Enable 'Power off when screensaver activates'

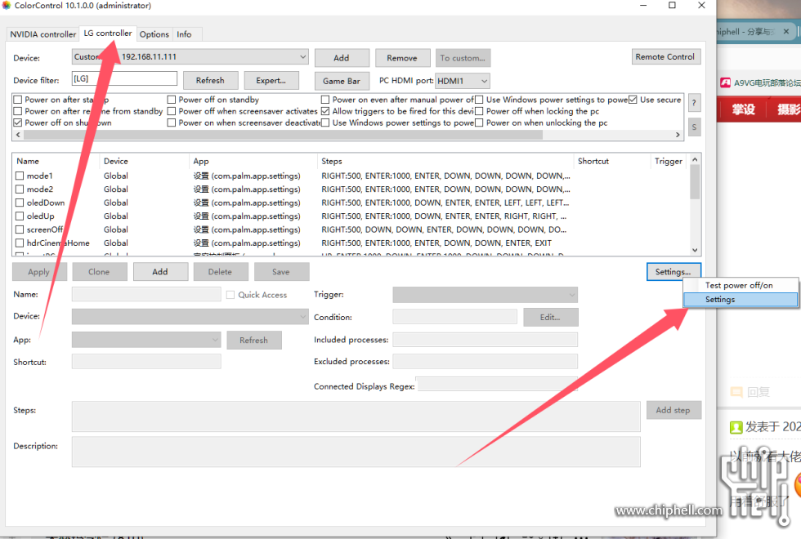pos(172,111)
